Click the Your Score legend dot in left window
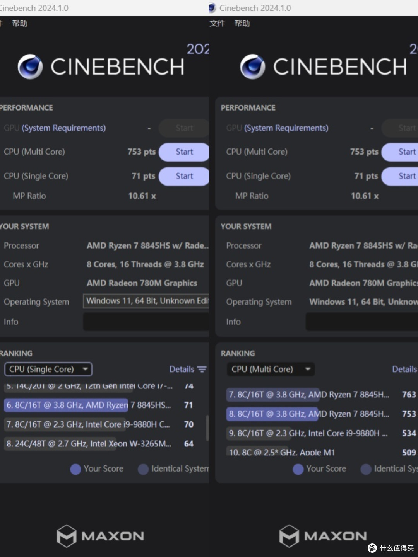This screenshot has width=418, height=557. point(75,469)
